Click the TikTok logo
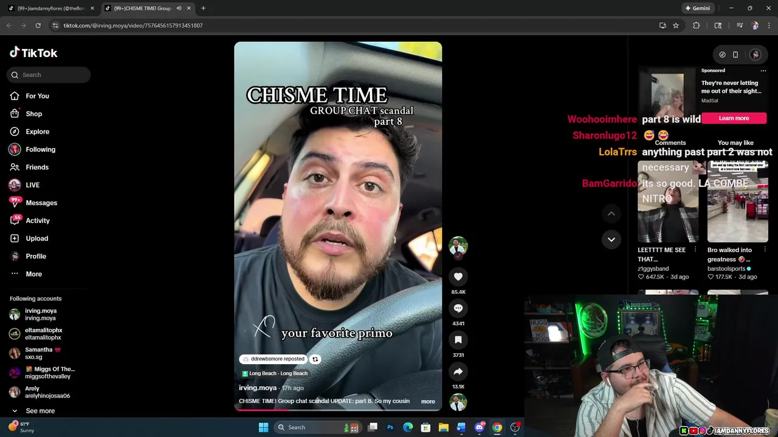778x437 pixels. point(33,53)
